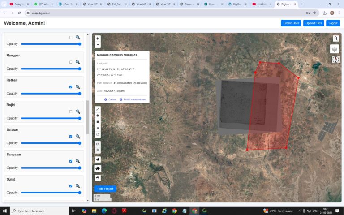This screenshot has height=215, width=344.
Task: Select the draw marker tool
Action: click(x=98, y=128)
